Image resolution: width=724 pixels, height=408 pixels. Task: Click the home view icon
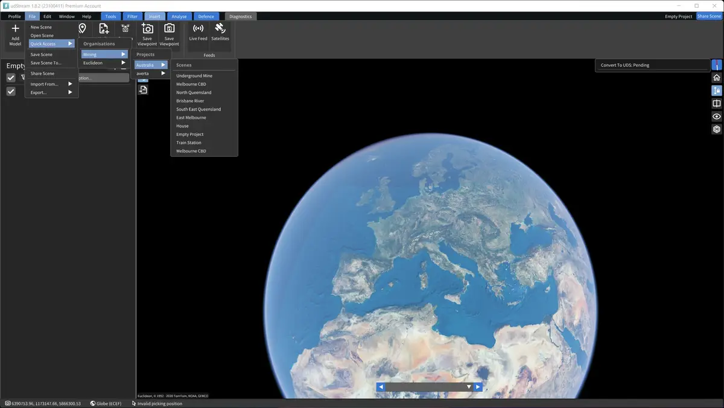click(x=717, y=78)
